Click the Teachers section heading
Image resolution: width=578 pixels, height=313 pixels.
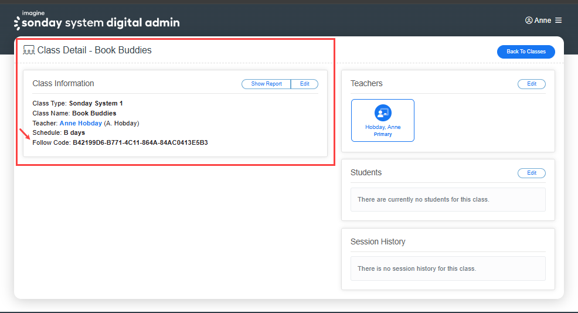point(366,84)
